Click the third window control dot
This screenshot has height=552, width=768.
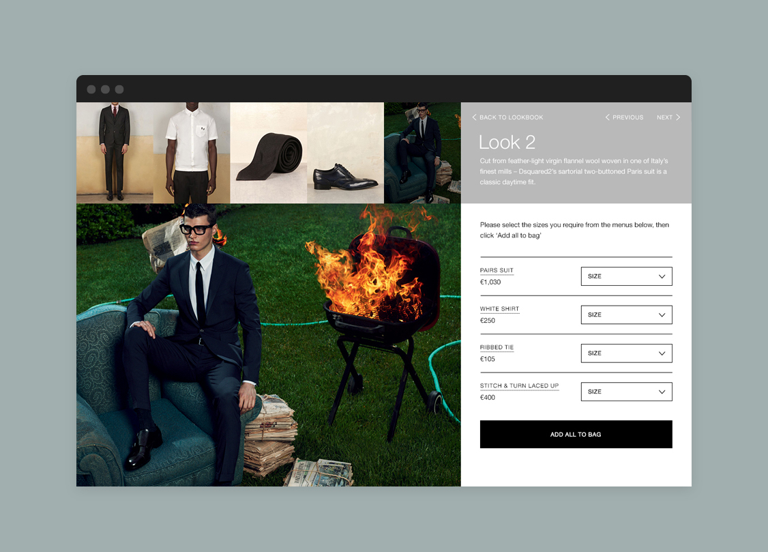(x=119, y=89)
